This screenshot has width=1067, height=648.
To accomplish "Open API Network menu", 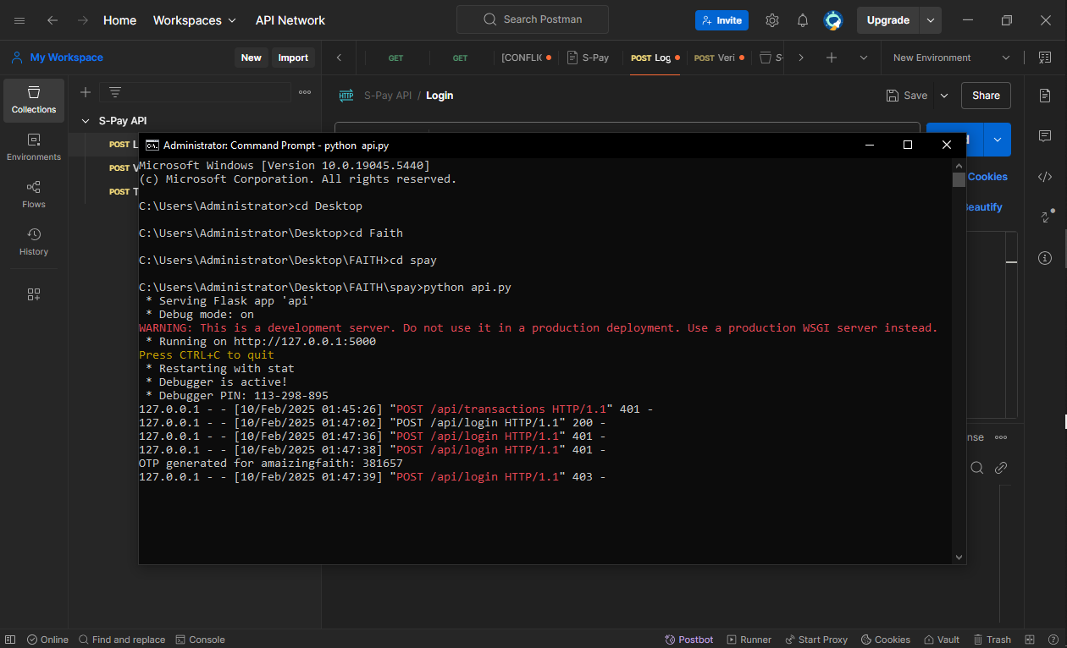I will coord(290,20).
